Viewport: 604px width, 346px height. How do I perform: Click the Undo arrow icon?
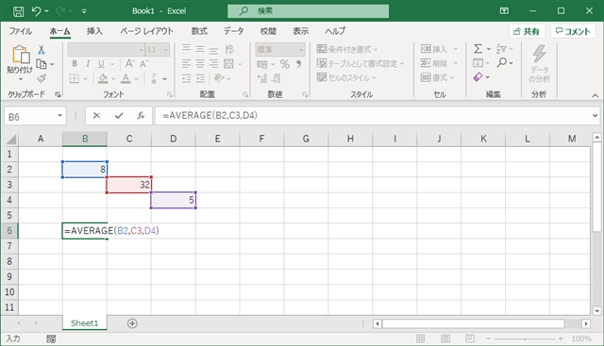click(36, 11)
